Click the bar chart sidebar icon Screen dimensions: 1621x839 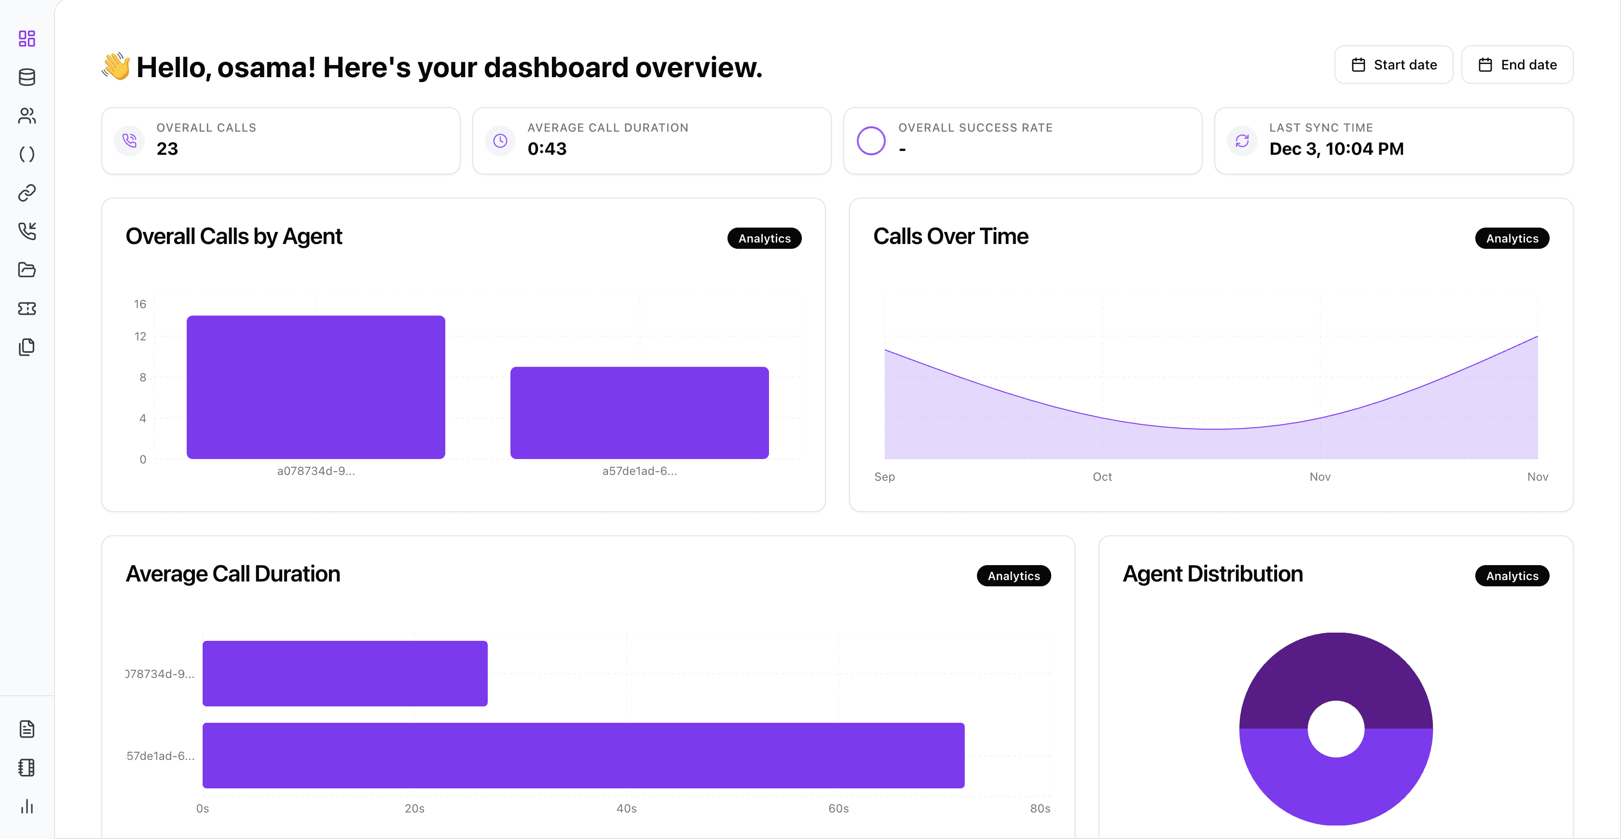27,806
